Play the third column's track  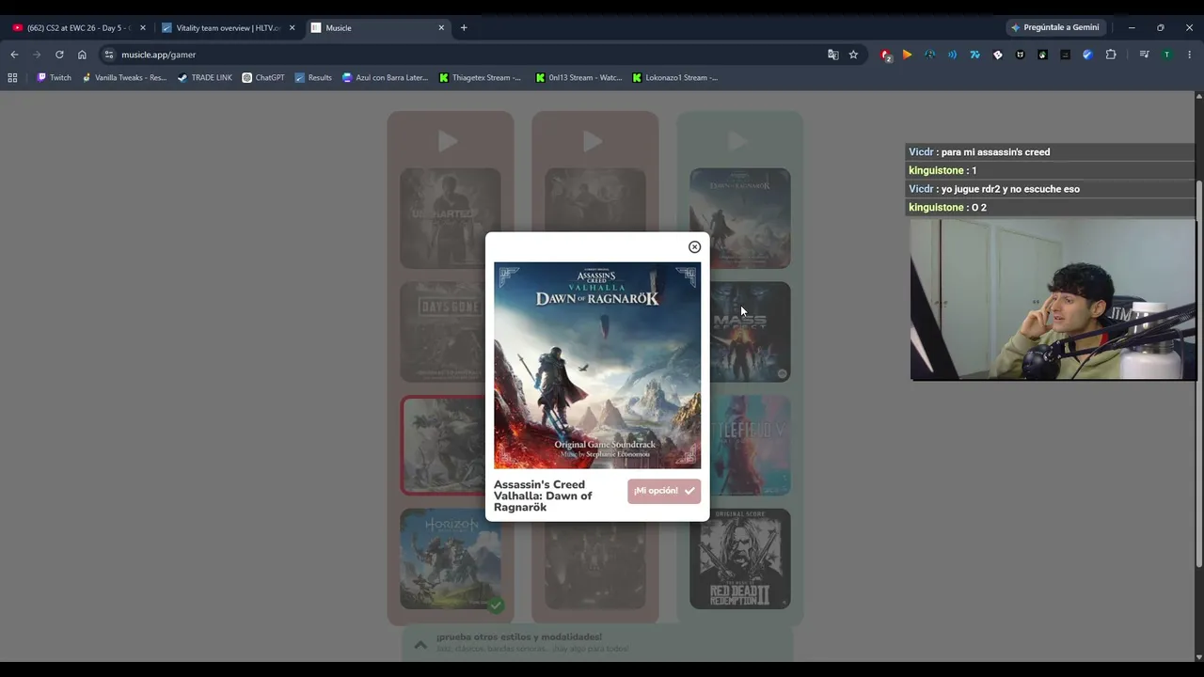click(x=737, y=141)
